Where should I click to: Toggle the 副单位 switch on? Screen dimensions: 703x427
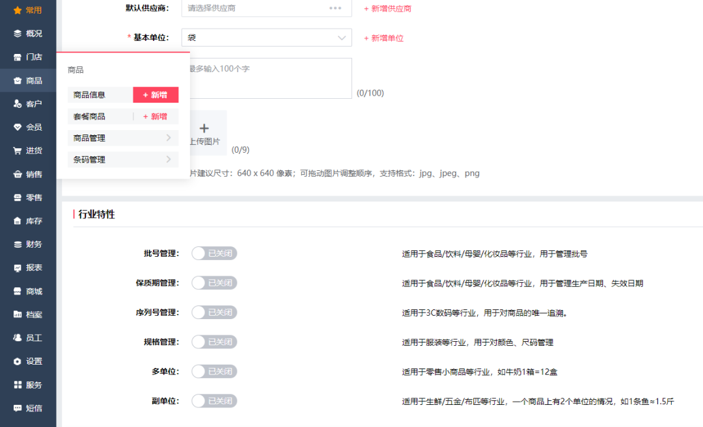[214, 400]
